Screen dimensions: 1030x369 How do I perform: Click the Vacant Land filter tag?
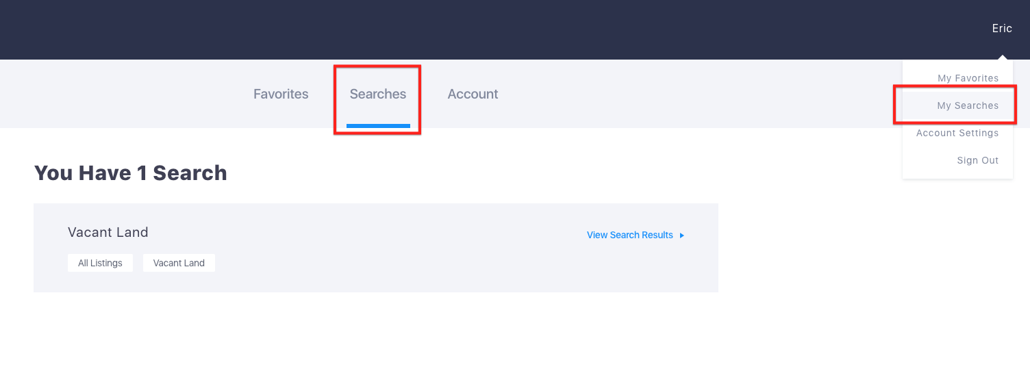click(179, 263)
